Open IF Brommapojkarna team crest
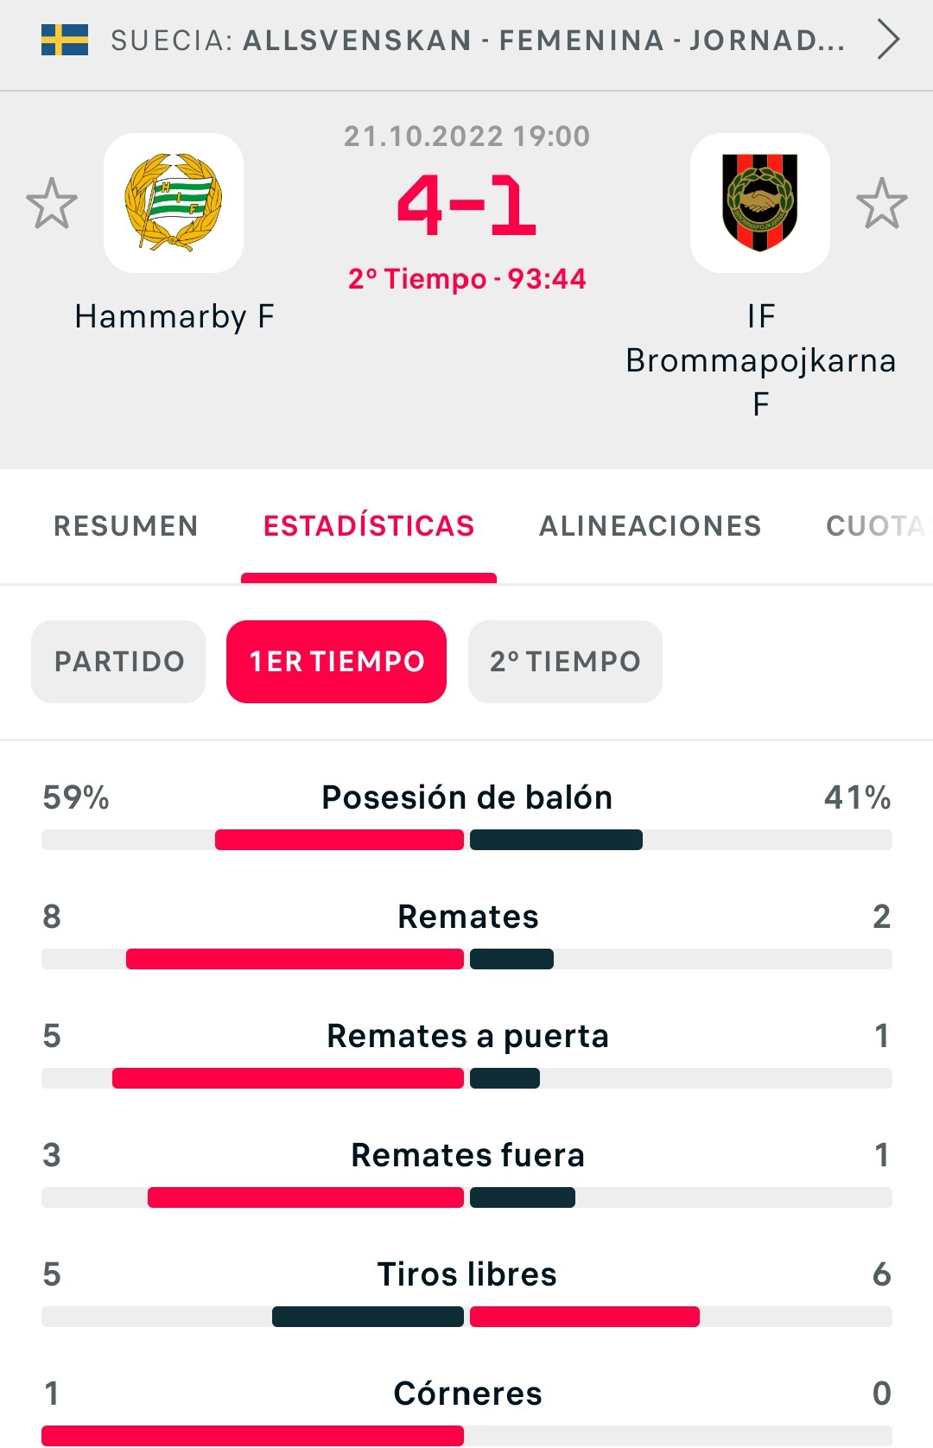Viewport: 933px width, 1448px height. point(760,203)
